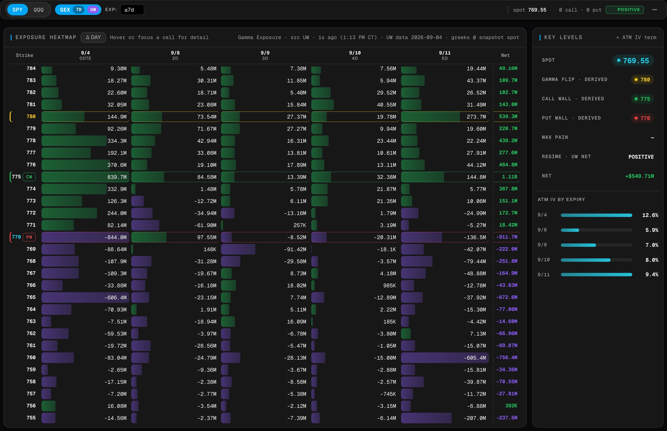Image resolution: width=667 pixels, height=431 pixels.
Task: Toggle the Δ DAY button
Action: pyautogui.click(x=93, y=37)
